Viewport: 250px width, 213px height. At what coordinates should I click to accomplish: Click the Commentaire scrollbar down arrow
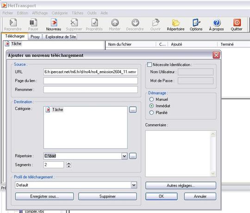click(x=213, y=173)
